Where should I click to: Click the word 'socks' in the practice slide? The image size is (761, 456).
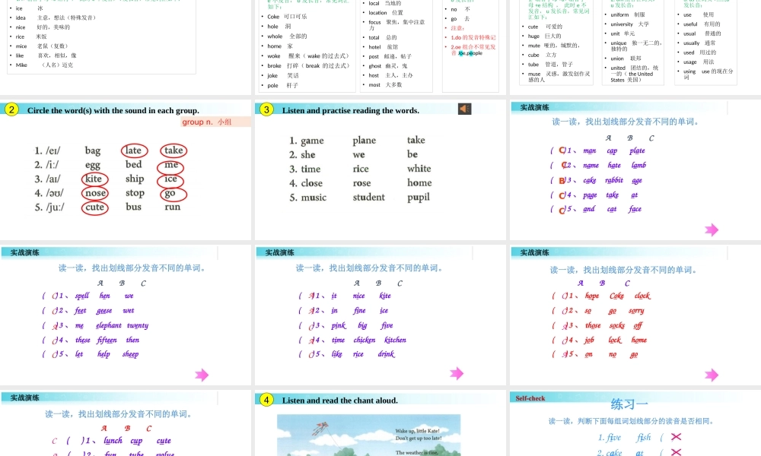click(617, 325)
